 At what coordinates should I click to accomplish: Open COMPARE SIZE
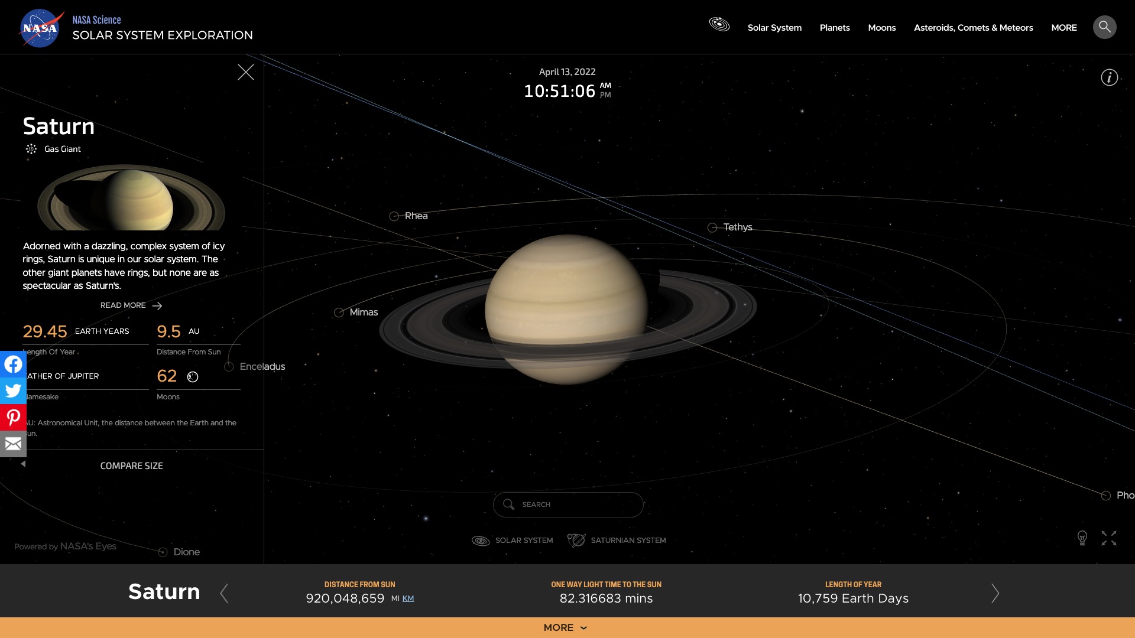(x=131, y=466)
